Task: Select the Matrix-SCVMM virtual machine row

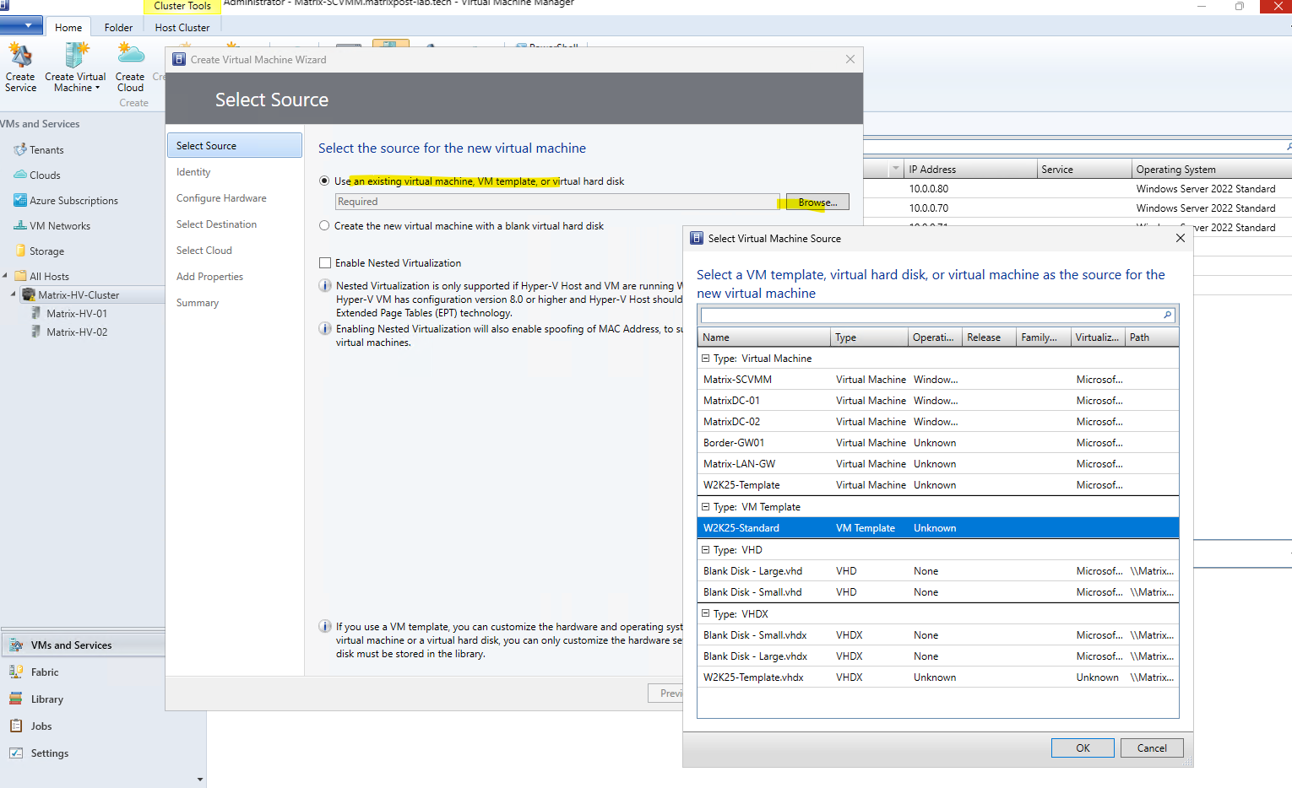Action: pyautogui.click(x=938, y=380)
